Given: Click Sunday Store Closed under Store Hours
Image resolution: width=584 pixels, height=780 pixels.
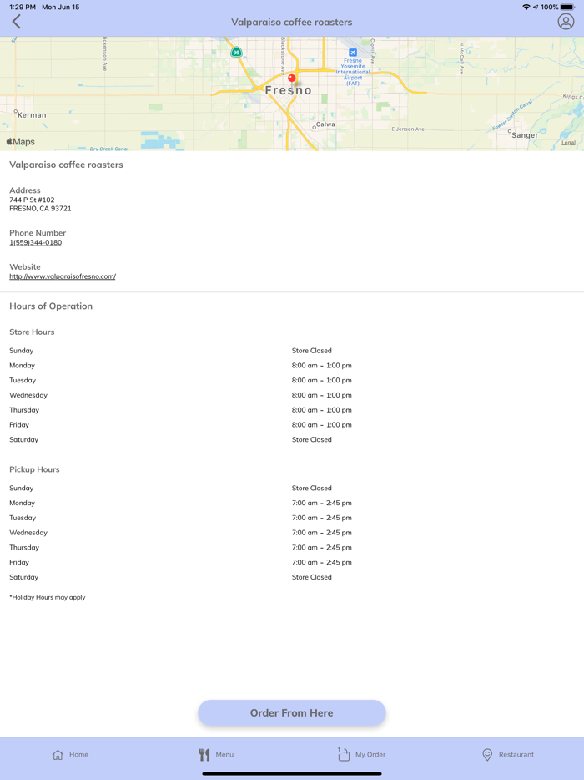Looking at the screenshot, I should coord(312,351).
